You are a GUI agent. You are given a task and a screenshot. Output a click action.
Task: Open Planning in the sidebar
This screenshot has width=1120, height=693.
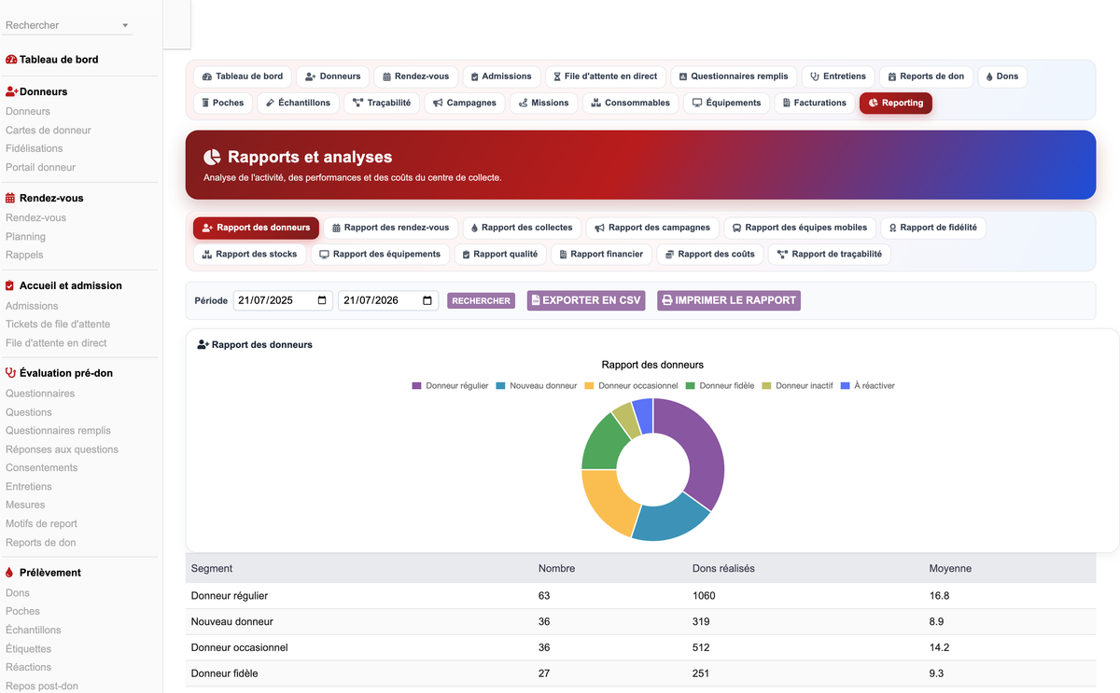coord(26,237)
